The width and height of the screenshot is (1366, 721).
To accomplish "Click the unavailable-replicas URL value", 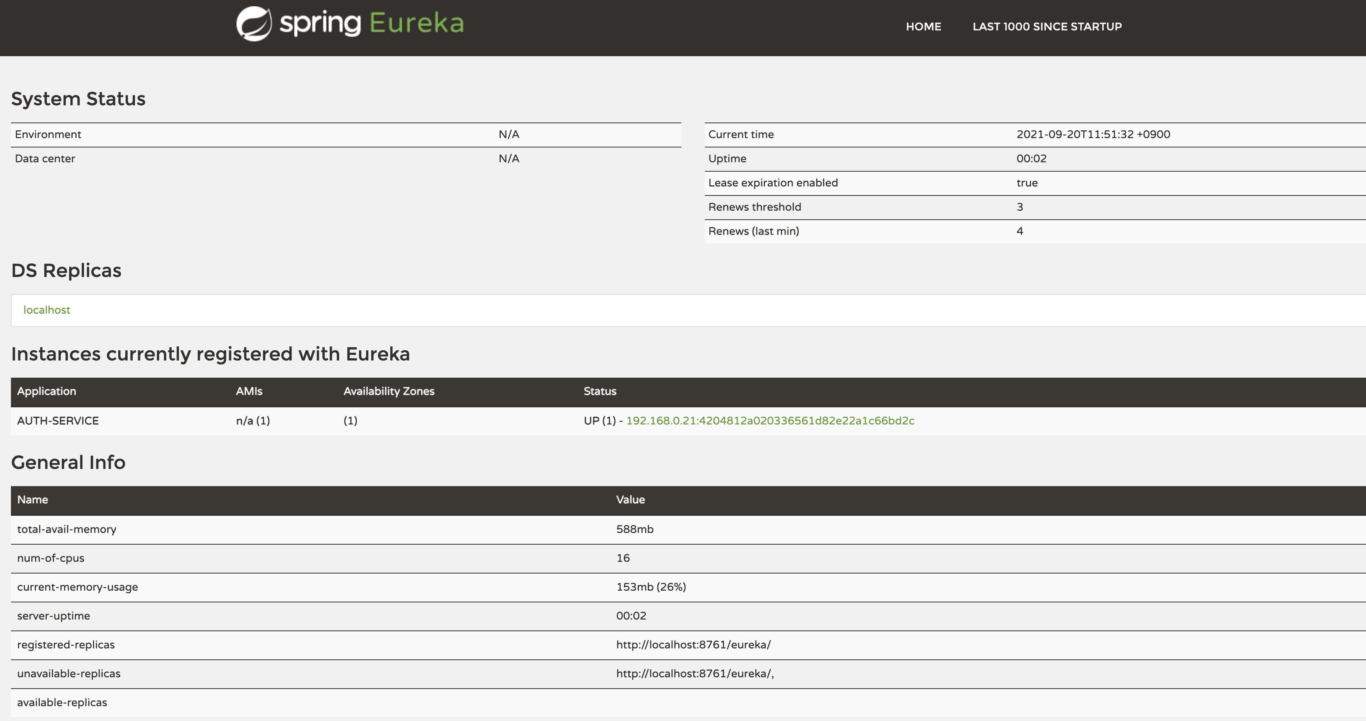I will click(x=695, y=674).
